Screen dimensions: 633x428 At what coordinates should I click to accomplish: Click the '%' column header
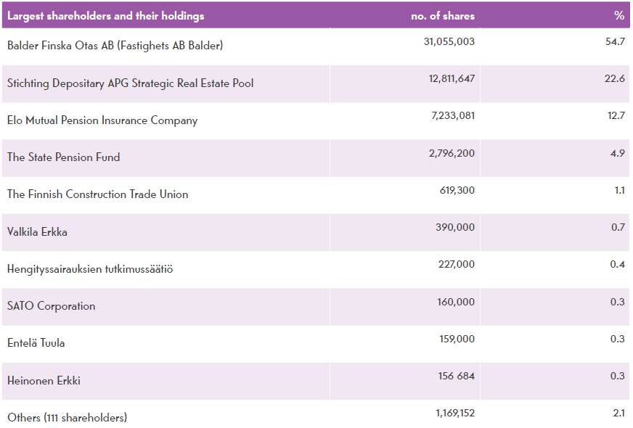[x=619, y=15]
